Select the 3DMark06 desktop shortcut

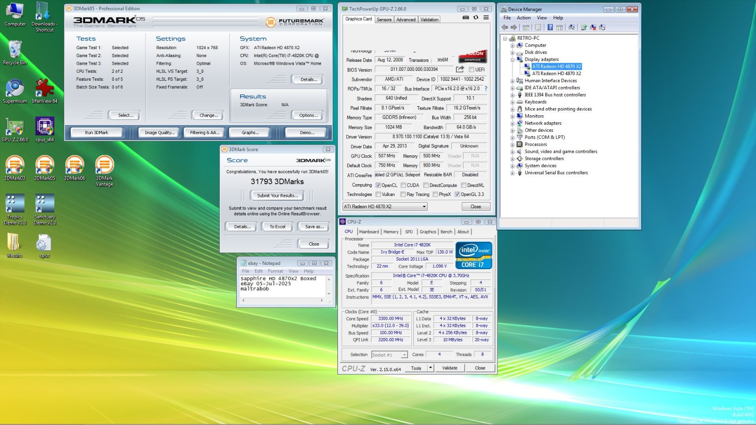coord(75,168)
